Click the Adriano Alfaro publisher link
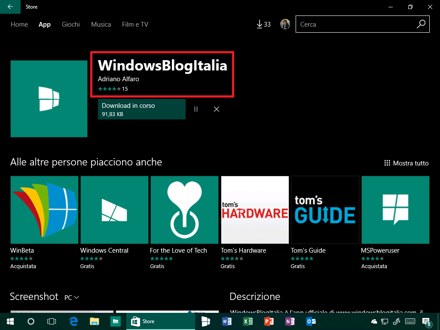 [119, 79]
